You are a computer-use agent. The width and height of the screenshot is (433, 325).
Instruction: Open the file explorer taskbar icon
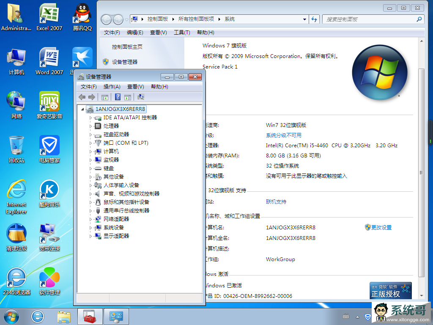pos(64,317)
